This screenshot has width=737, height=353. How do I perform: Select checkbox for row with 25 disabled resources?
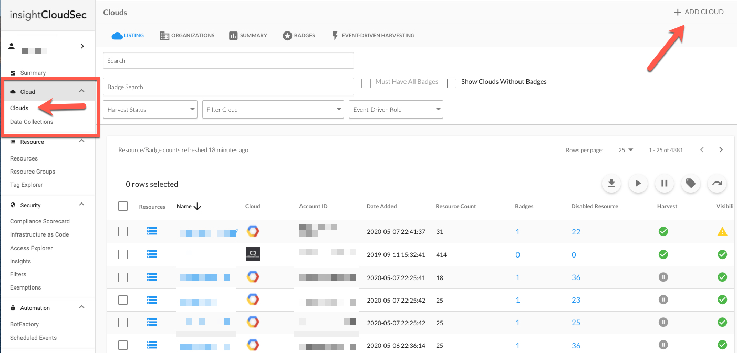[123, 322]
